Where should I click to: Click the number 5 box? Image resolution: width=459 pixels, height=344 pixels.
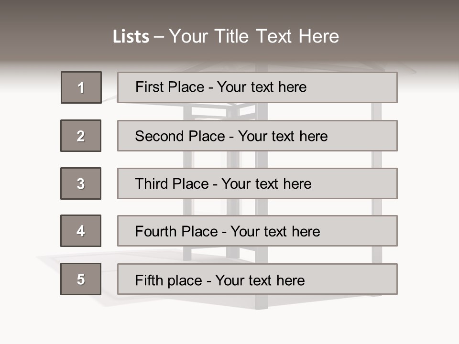tap(81, 279)
